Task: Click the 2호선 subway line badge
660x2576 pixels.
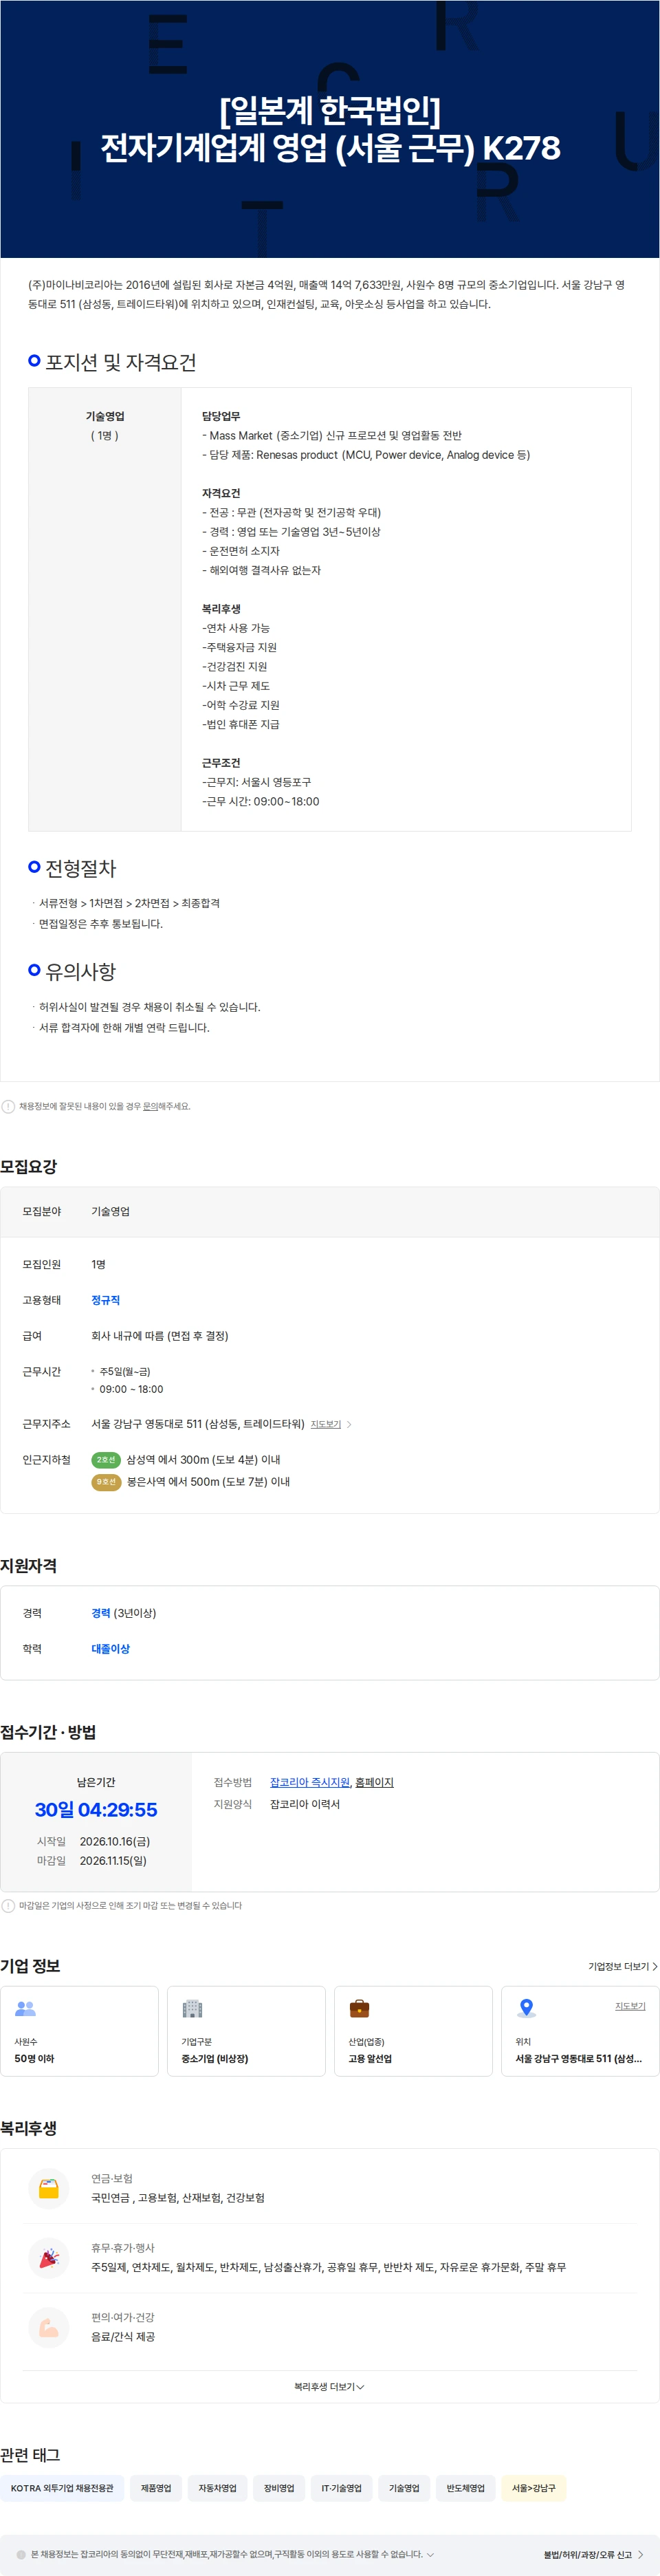Action: (106, 1460)
